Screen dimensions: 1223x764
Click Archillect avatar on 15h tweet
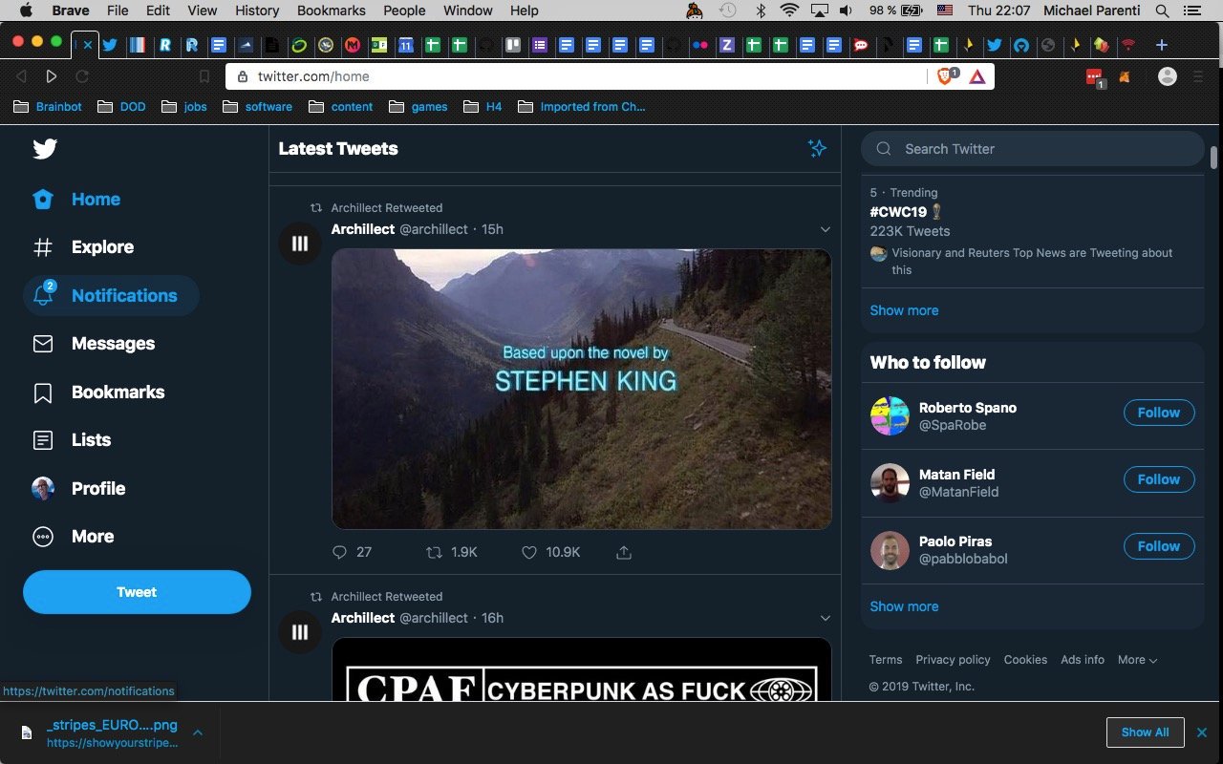pyautogui.click(x=300, y=244)
